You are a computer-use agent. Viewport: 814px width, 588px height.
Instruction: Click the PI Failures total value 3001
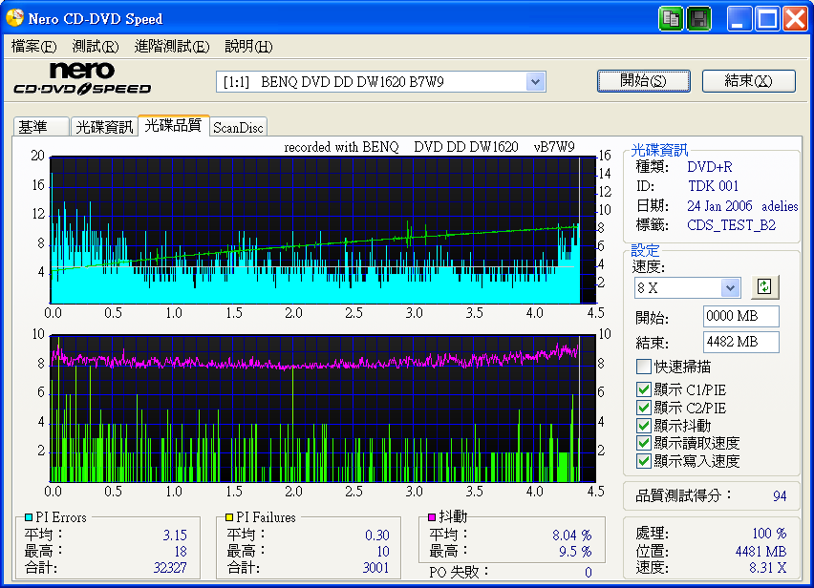pos(375,568)
